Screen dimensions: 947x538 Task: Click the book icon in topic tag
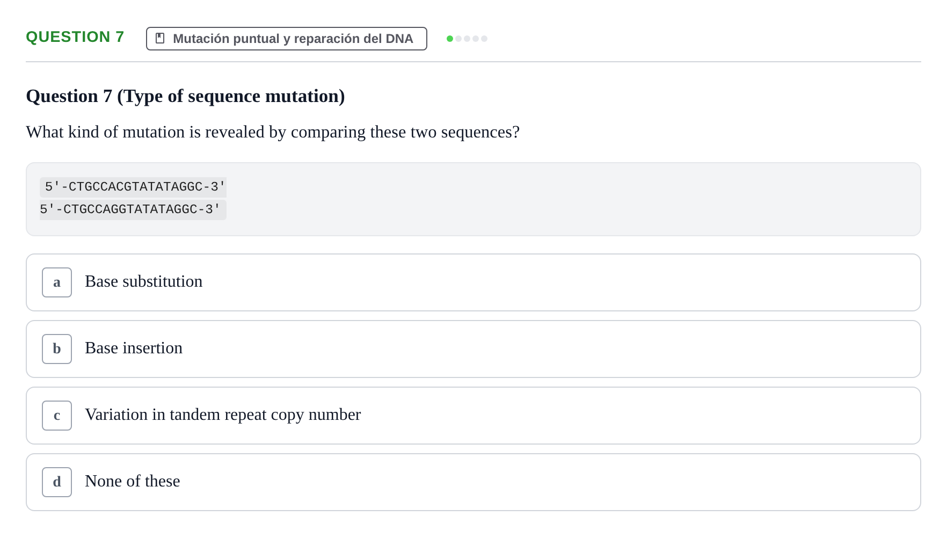[160, 38]
